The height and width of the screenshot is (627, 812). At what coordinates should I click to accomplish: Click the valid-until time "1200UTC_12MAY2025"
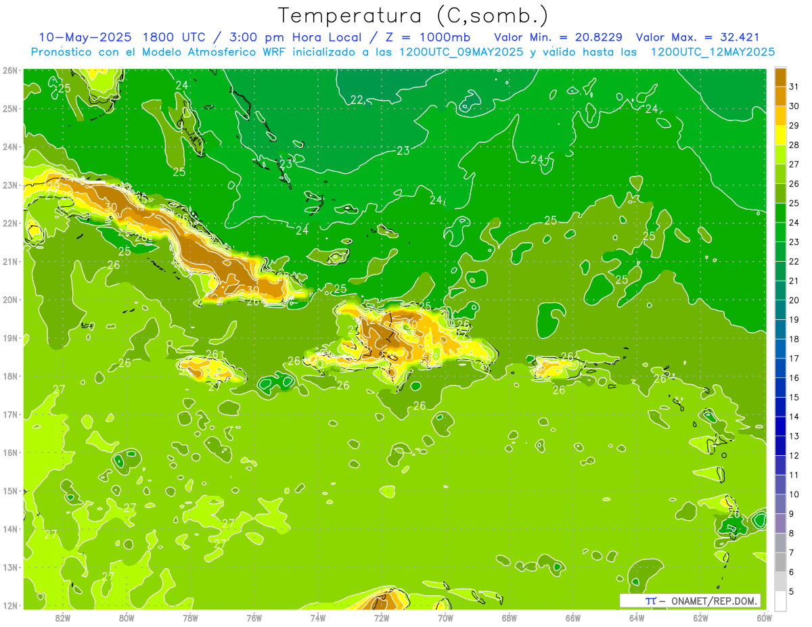[713, 51]
